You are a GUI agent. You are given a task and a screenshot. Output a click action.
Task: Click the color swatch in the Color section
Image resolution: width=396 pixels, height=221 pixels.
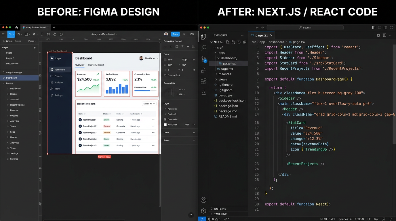(x=165, y=60)
